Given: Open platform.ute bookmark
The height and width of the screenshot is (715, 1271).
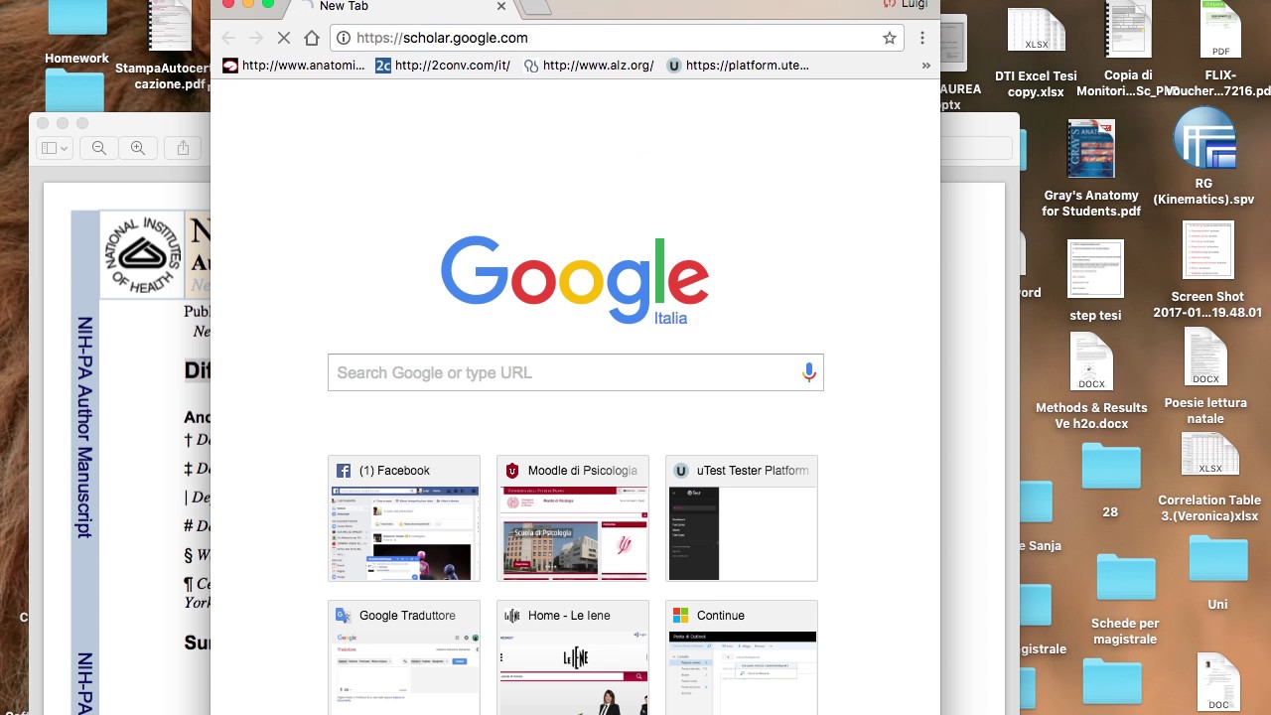Looking at the screenshot, I should (738, 66).
